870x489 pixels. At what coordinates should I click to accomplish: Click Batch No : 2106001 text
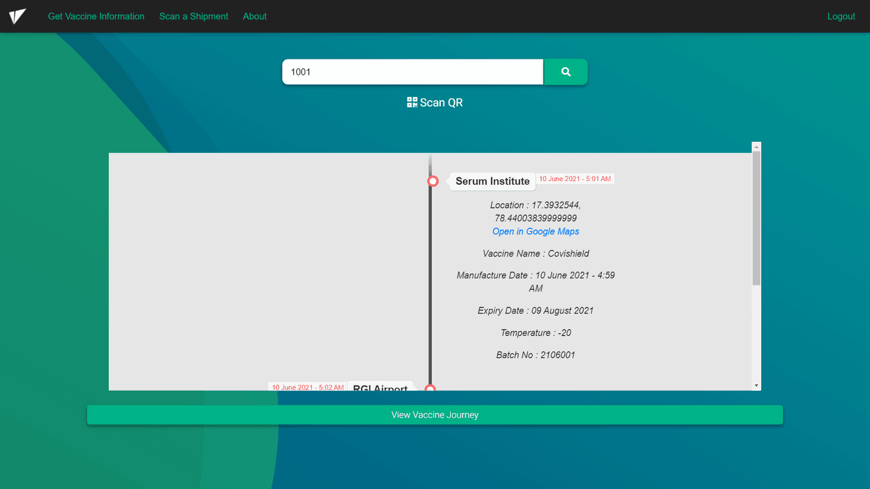[x=536, y=355]
